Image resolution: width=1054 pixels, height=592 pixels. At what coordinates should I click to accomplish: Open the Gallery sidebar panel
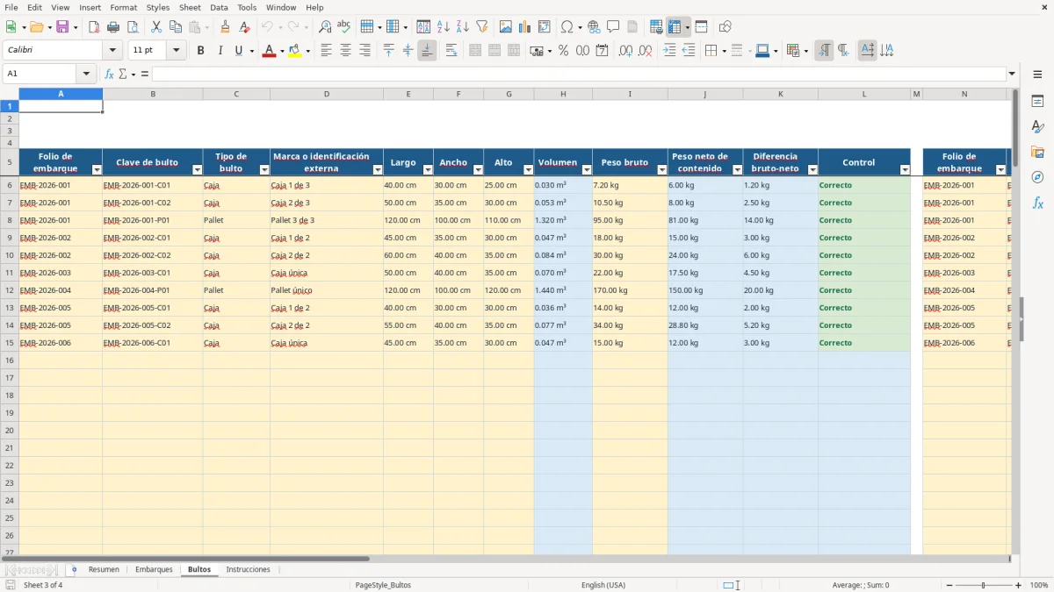pos(1037,153)
